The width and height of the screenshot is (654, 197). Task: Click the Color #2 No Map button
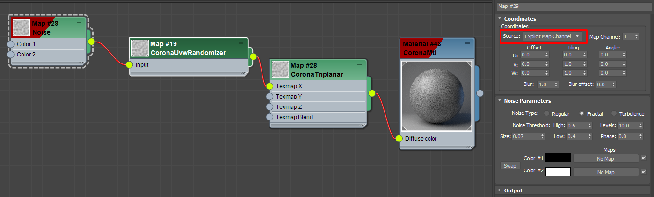pyautogui.click(x=606, y=172)
